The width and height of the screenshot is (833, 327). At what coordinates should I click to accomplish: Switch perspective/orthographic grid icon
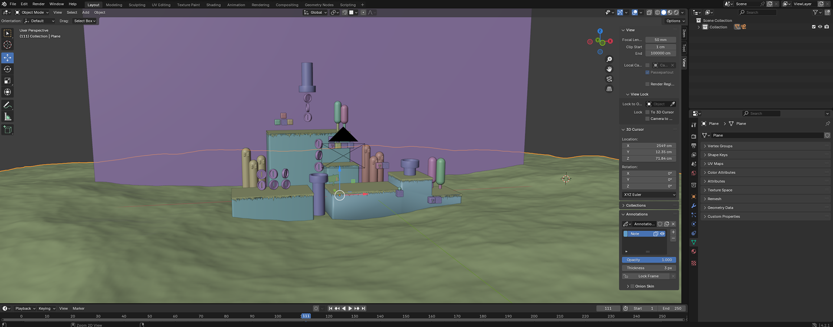pyautogui.click(x=609, y=89)
